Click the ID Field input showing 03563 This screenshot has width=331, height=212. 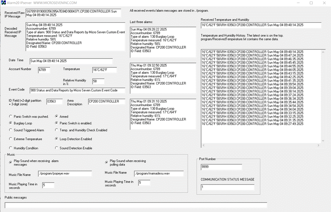point(54,102)
